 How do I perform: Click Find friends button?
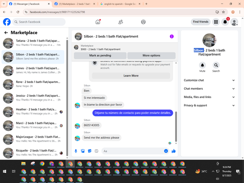click(201, 22)
